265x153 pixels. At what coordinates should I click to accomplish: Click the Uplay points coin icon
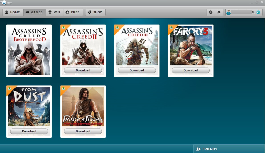[x=258, y=12]
